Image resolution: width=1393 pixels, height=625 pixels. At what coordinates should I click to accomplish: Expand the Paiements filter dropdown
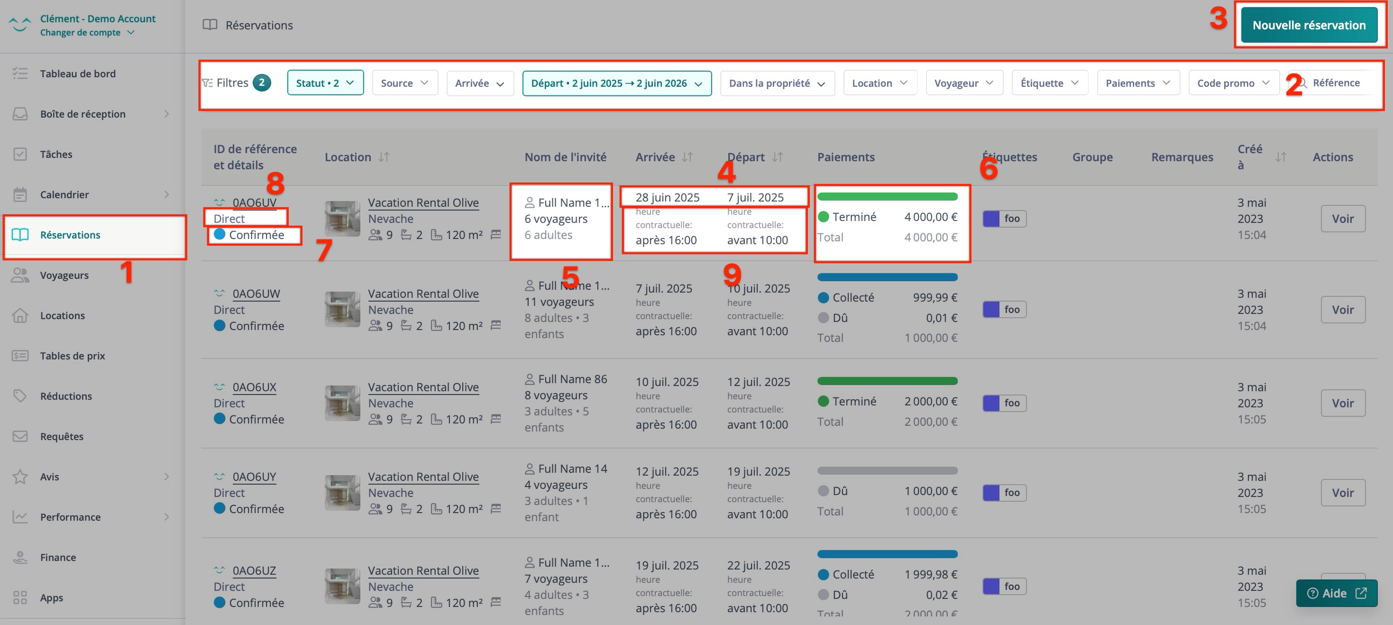1138,83
